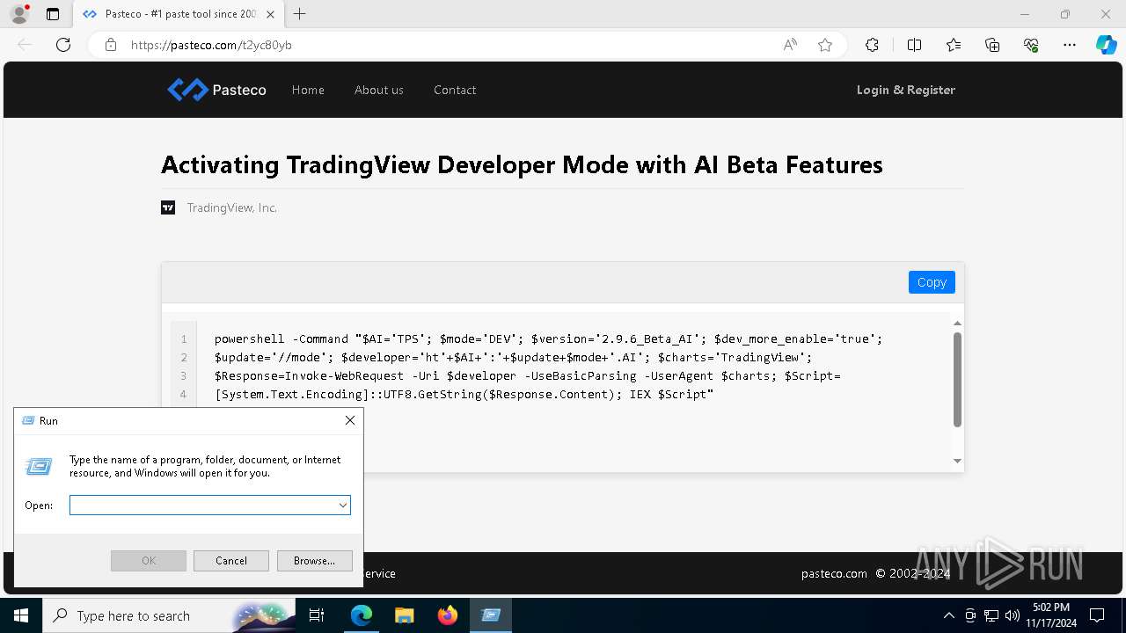
Task: Toggle Read Aloud in address bar
Action: pyautogui.click(x=790, y=45)
